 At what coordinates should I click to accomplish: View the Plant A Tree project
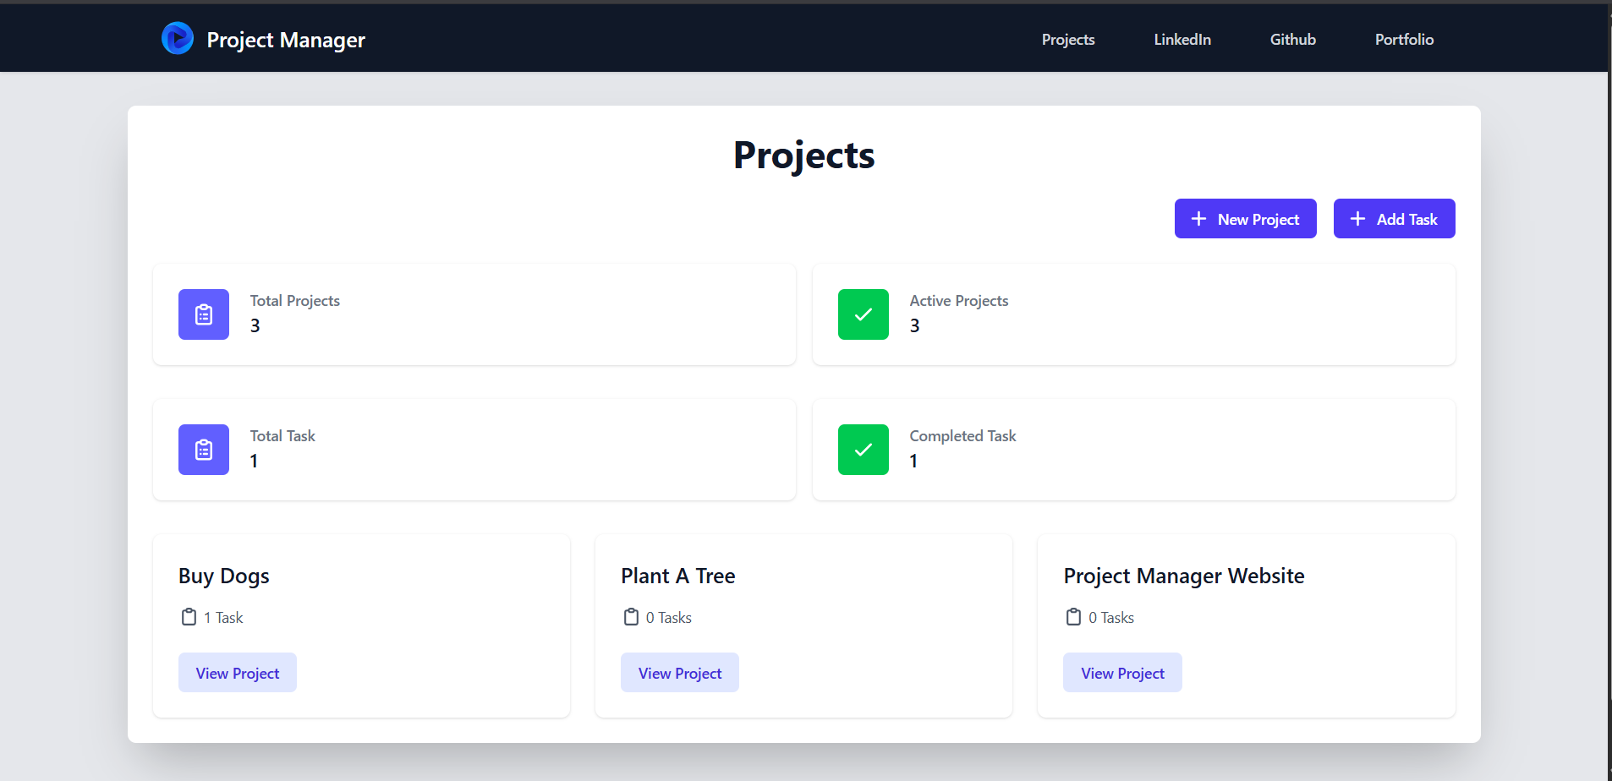679,672
